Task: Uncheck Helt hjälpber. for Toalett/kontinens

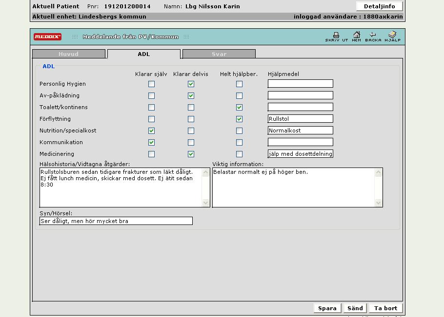Action: tap(239, 107)
